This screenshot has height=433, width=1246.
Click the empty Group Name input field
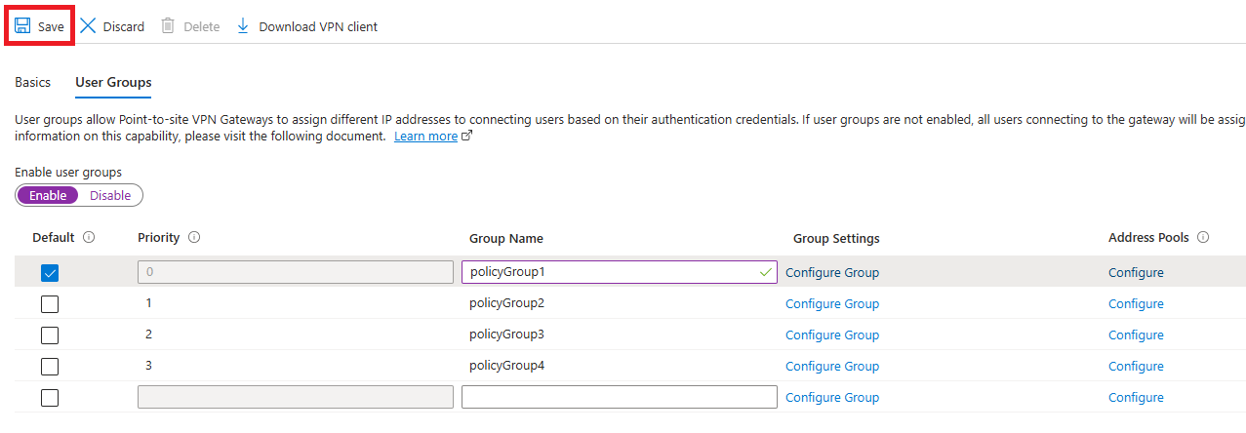[620, 397]
